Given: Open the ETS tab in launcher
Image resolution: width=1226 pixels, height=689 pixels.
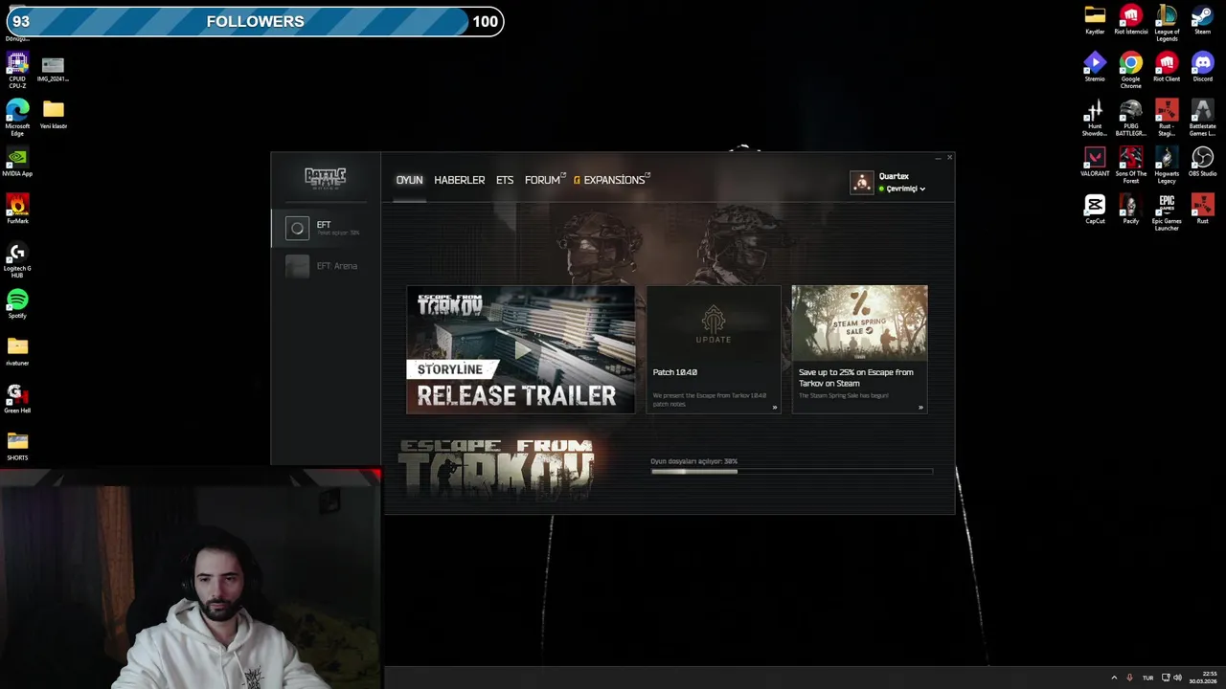Looking at the screenshot, I should coord(505,180).
